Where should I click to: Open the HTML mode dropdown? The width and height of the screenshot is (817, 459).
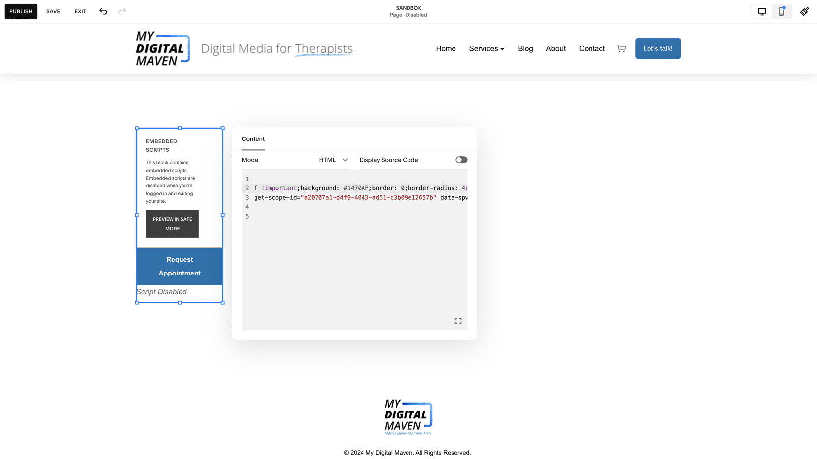point(334,160)
